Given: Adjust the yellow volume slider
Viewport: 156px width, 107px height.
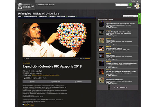Looking at the screenshot, I should (87, 59).
